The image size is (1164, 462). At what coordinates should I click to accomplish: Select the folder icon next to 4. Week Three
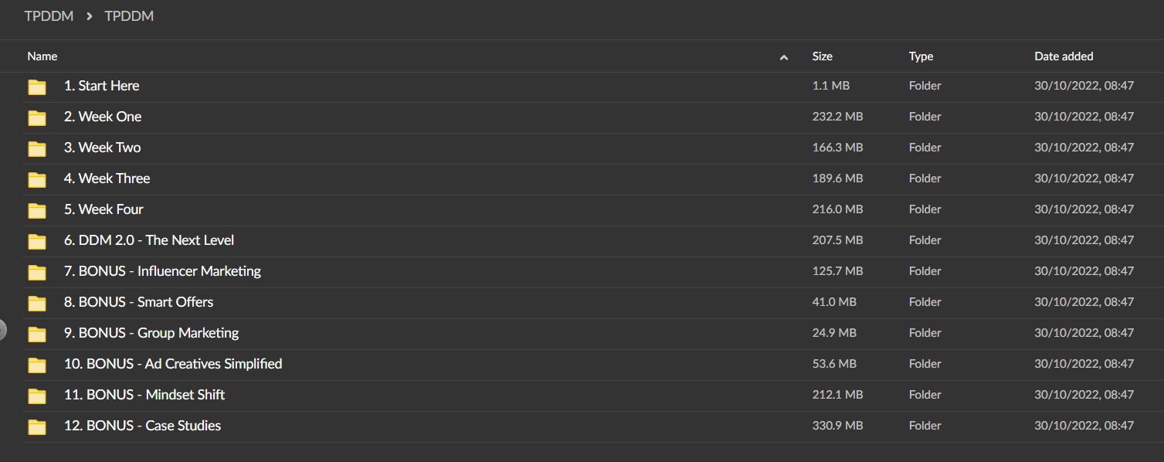pos(37,179)
